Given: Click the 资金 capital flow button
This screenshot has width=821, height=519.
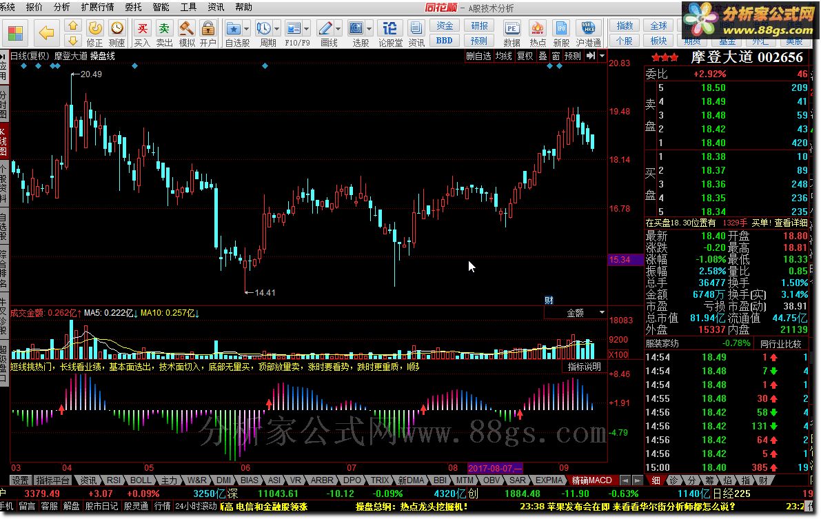Looking at the screenshot, I should coord(445,26).
